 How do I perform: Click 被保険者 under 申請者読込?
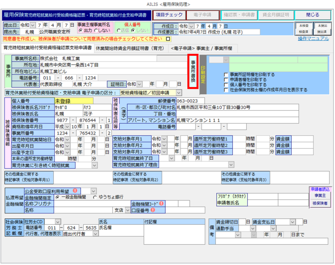(321, 203)
